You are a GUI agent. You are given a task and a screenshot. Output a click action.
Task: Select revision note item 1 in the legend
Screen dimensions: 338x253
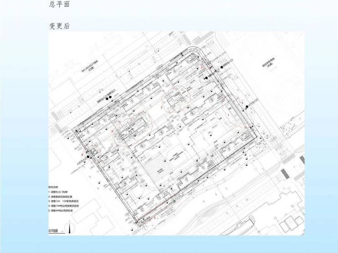coord(58,192)
